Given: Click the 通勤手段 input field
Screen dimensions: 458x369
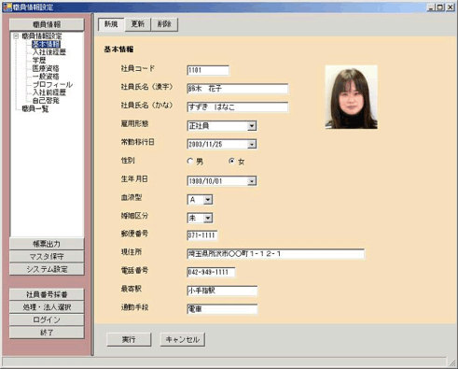Looking at the screenshot, I should pyautogui.click(x=222, y=309).
